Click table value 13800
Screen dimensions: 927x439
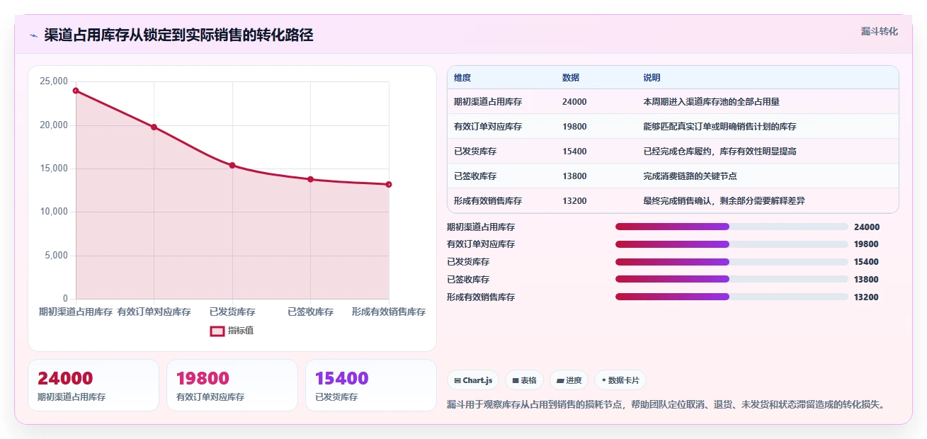click(x=574, y=176)
